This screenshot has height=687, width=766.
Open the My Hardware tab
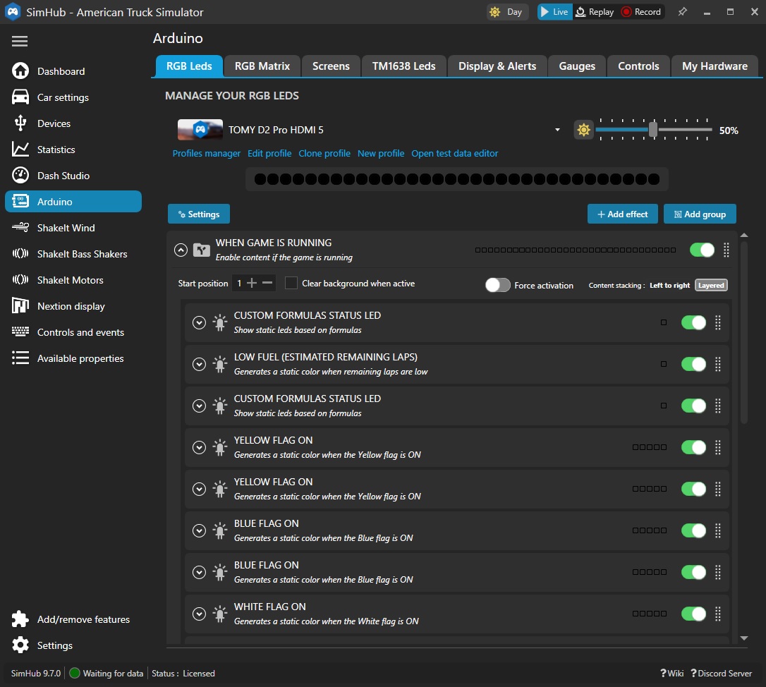pyautogui.click(x=715, y=66)
